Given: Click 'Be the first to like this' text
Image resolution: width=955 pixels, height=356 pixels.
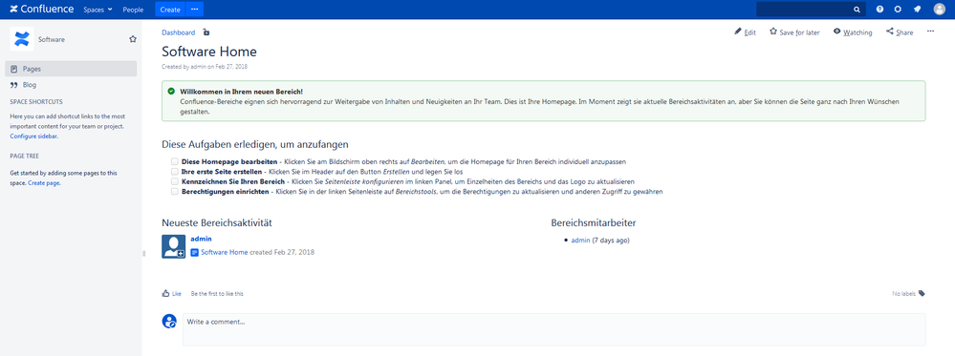Looking at the screenshot, I should coord(217,293).
